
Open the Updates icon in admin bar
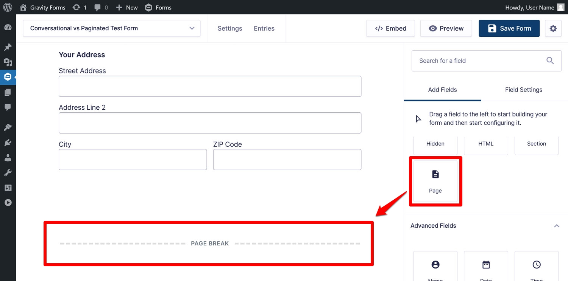click(x=79, y=7)
